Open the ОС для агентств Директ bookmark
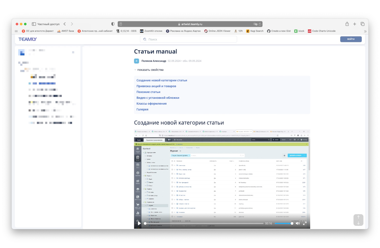This screenshot has height=248, width=380. 38,31
